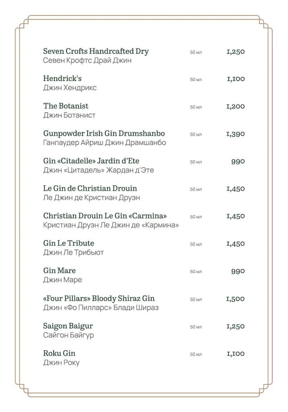Click the Roku Gin title
The width and height of the screenshot is (288, 412).
coord(59,353)
